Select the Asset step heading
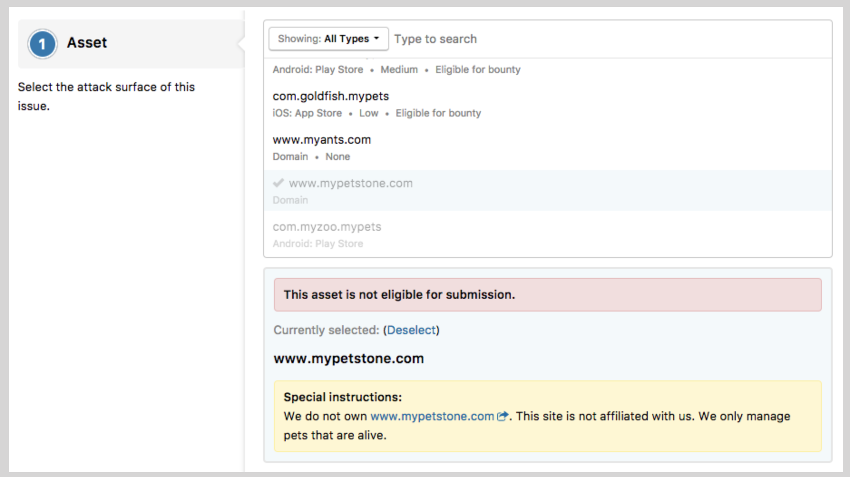Screen dimensions: 850x477 87,43
